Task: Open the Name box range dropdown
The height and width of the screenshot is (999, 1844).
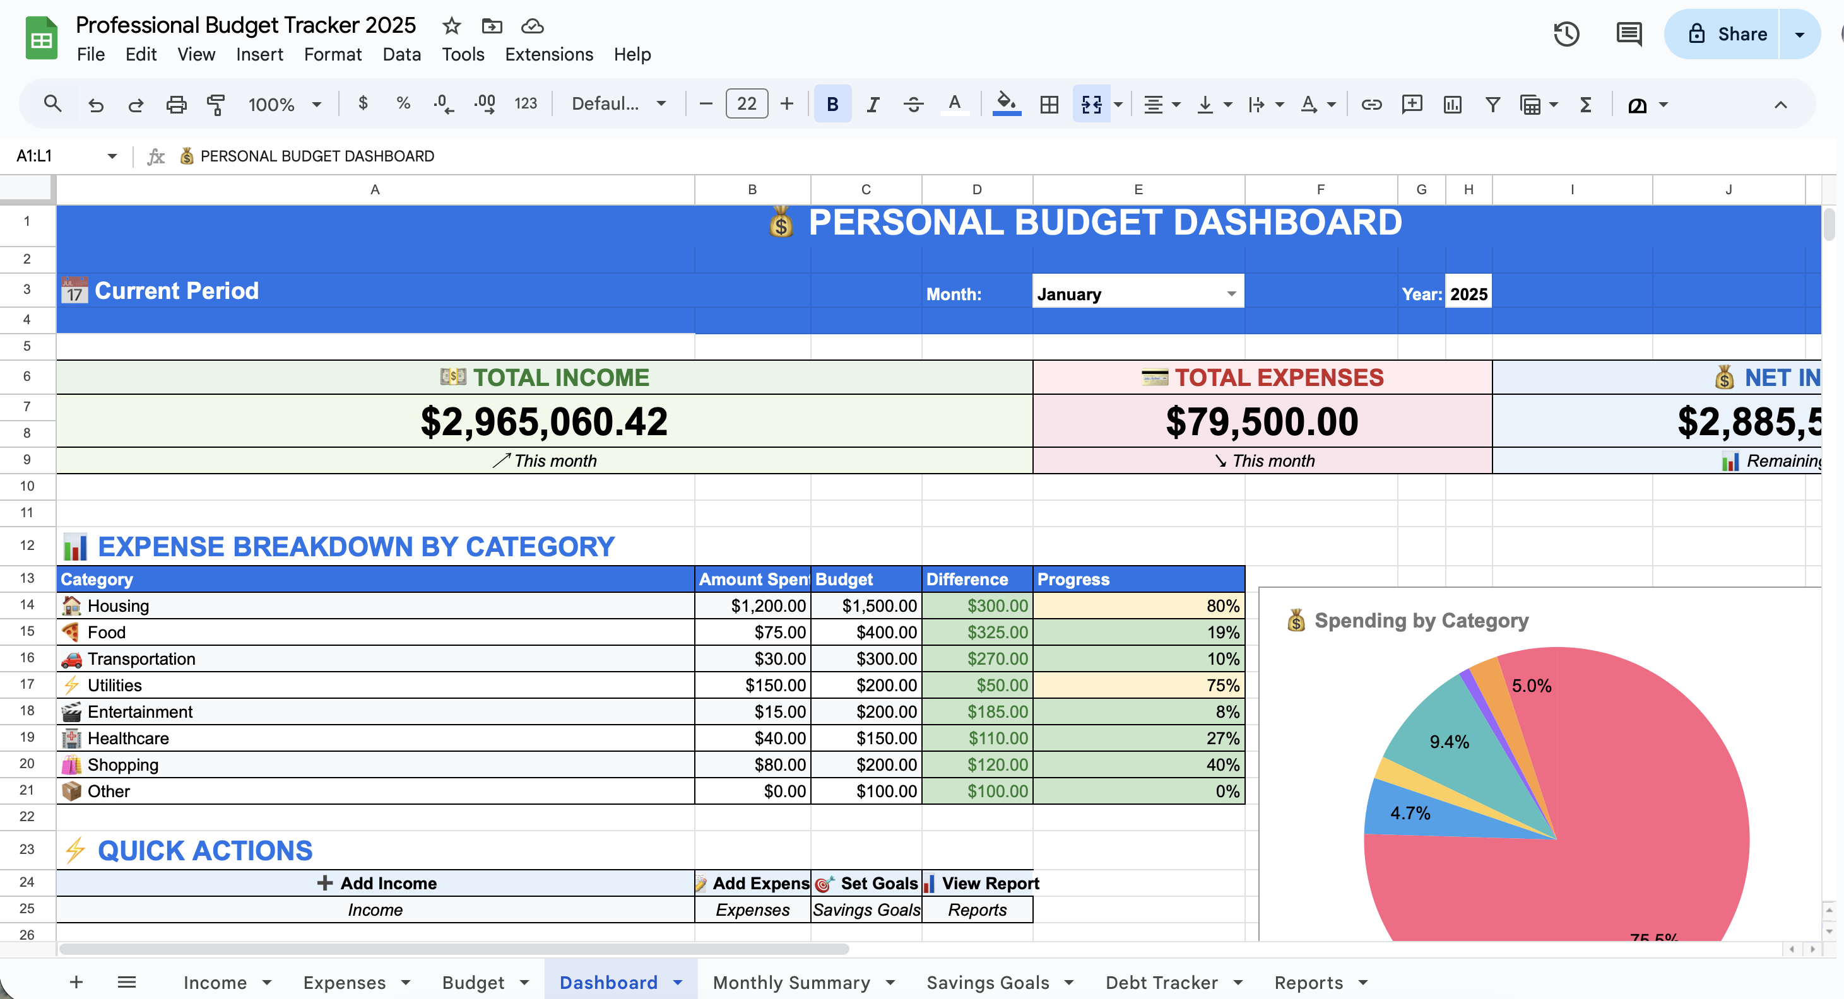Action: click(x=112, y=156)
